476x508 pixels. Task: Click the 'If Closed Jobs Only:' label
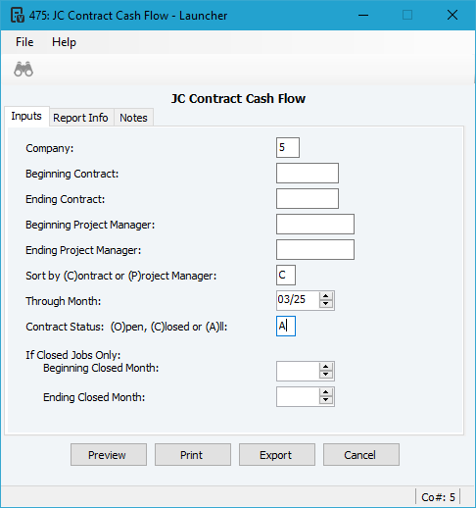point(73,355)
